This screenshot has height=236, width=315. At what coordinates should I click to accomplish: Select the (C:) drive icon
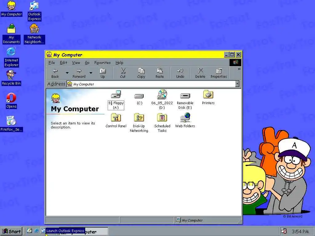[x=139, y=98]
